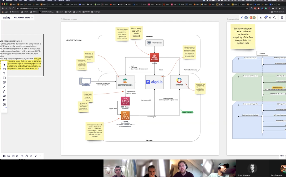Select the cursor tool in Miro toolbar
Screen dimensions: 286x177
click(x=4, y=65)
